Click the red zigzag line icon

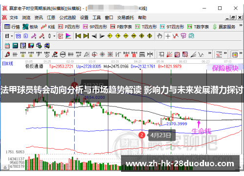(176, 36)
